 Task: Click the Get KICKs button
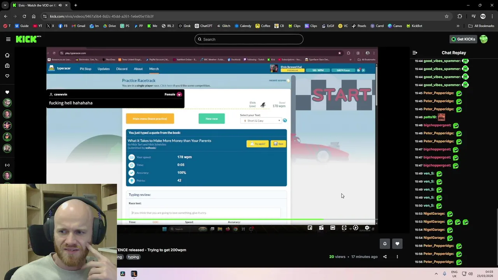point(463,39)
